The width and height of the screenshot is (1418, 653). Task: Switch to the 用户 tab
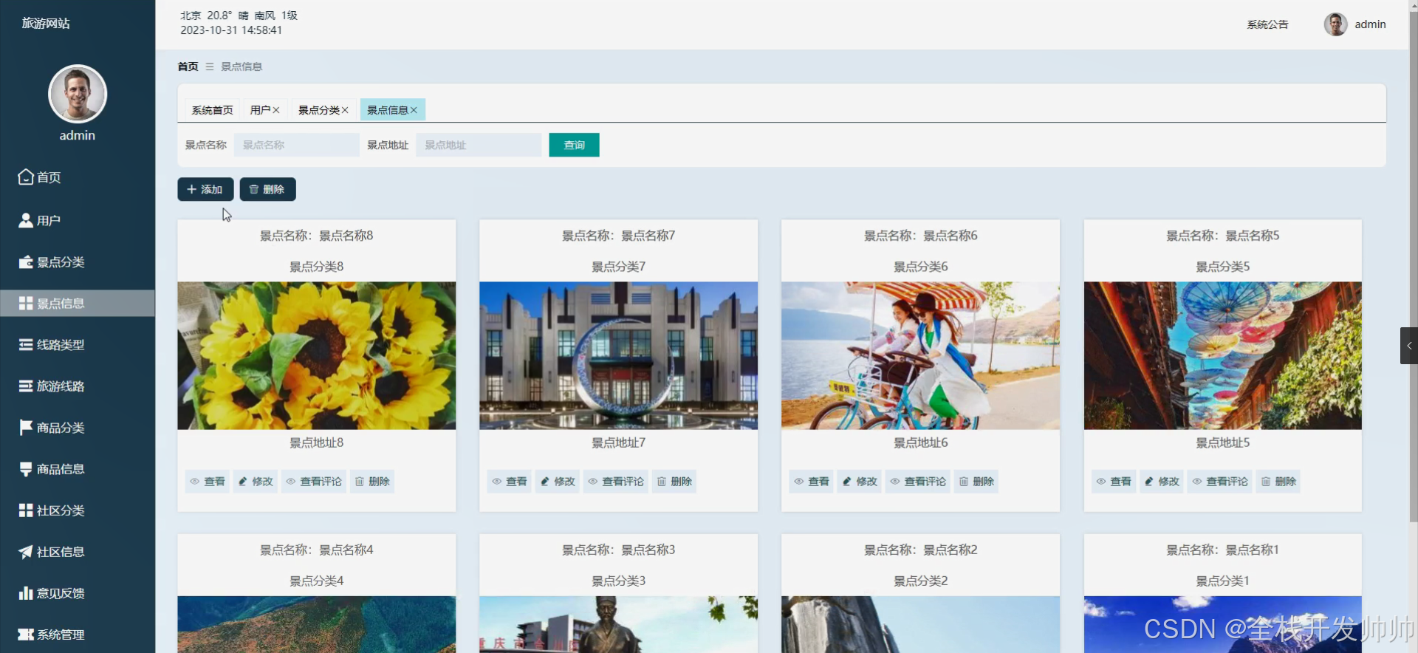coord(260,110)
